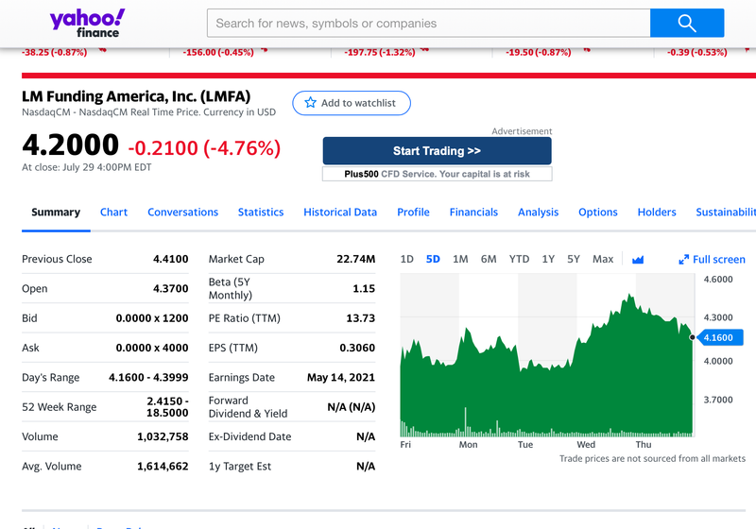Click the Day's Range value
The image size is (756, 529).
tap(148, 377)
